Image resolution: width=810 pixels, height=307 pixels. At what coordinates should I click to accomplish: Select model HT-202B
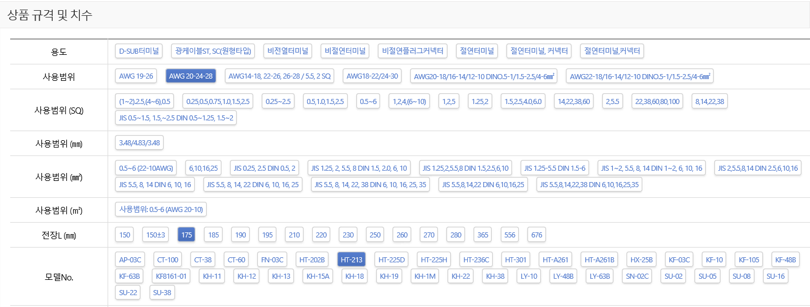(x=312, y=260)
